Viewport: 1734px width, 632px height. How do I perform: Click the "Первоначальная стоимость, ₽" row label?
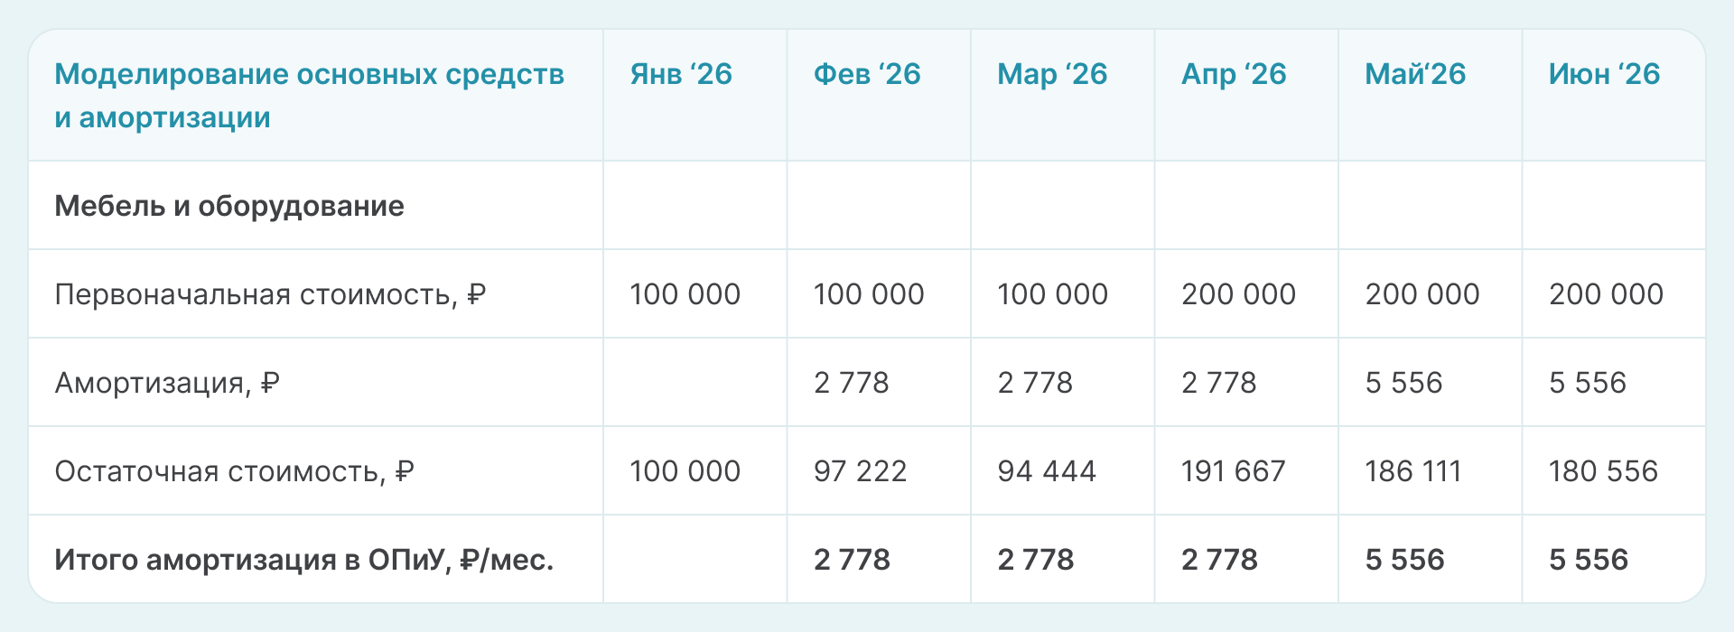(x=270, y=294)
